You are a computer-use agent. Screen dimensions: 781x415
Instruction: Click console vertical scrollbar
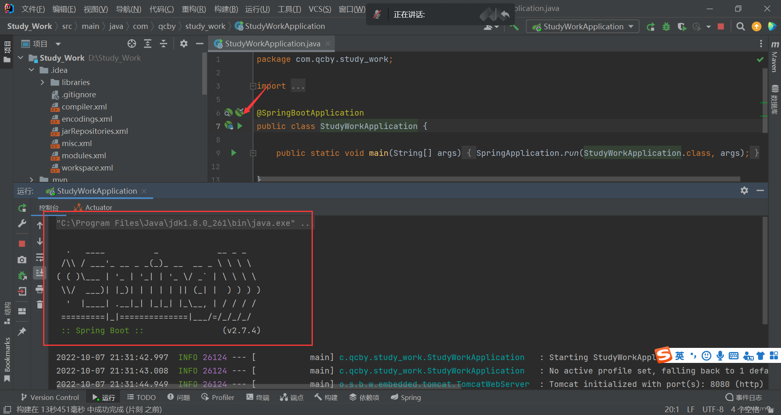(765, 271)
